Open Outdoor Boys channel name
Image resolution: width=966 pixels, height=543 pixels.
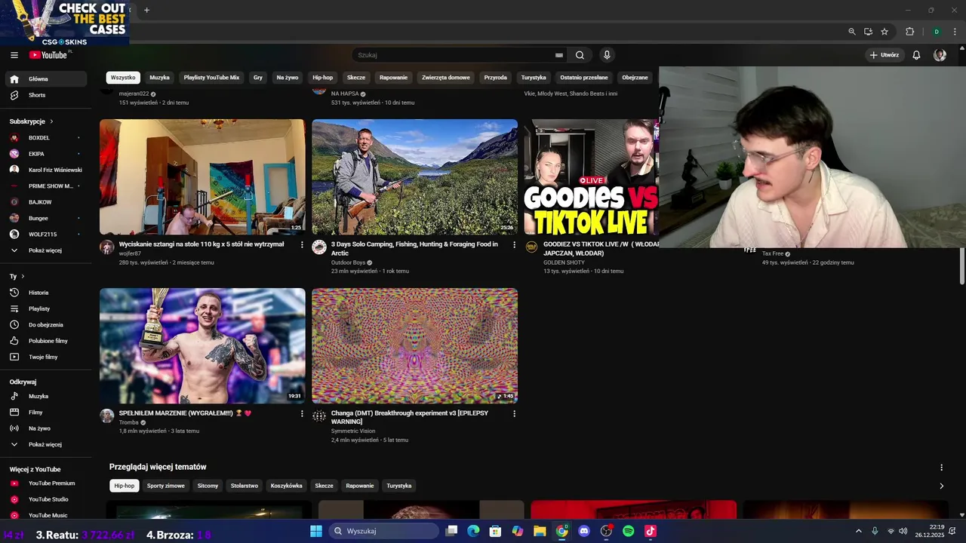348,262
